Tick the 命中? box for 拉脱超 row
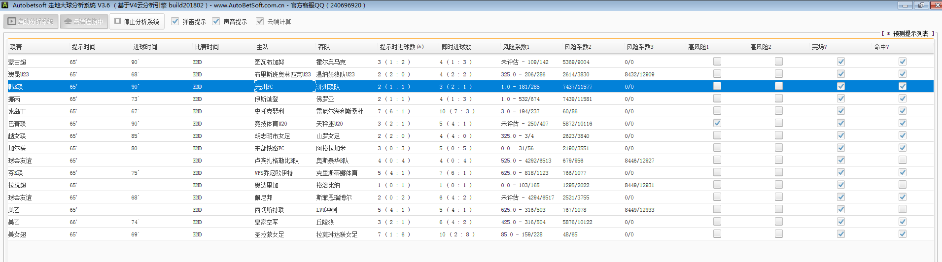The height and width of the screenshot is (262, 942). tap(902, 185)
